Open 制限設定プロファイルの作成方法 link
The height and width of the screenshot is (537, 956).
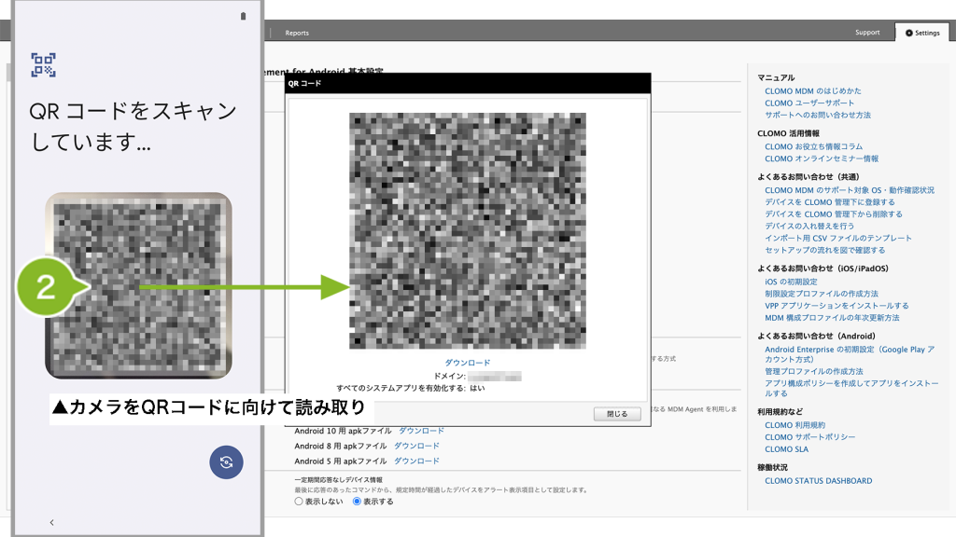coord(822,294)
